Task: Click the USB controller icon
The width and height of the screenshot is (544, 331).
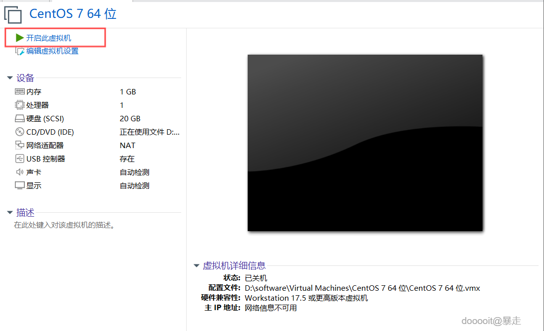Action: click(20, 159)
